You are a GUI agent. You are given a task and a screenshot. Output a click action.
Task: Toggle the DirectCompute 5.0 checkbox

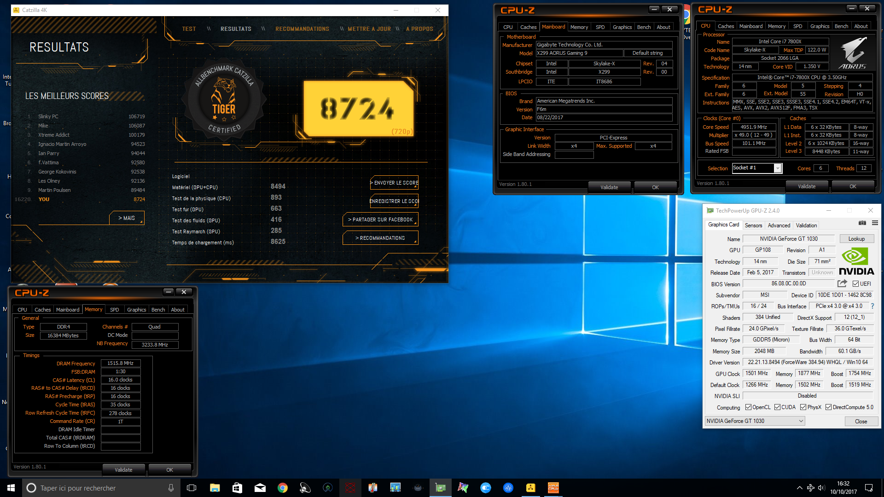[x=828, y=407]
